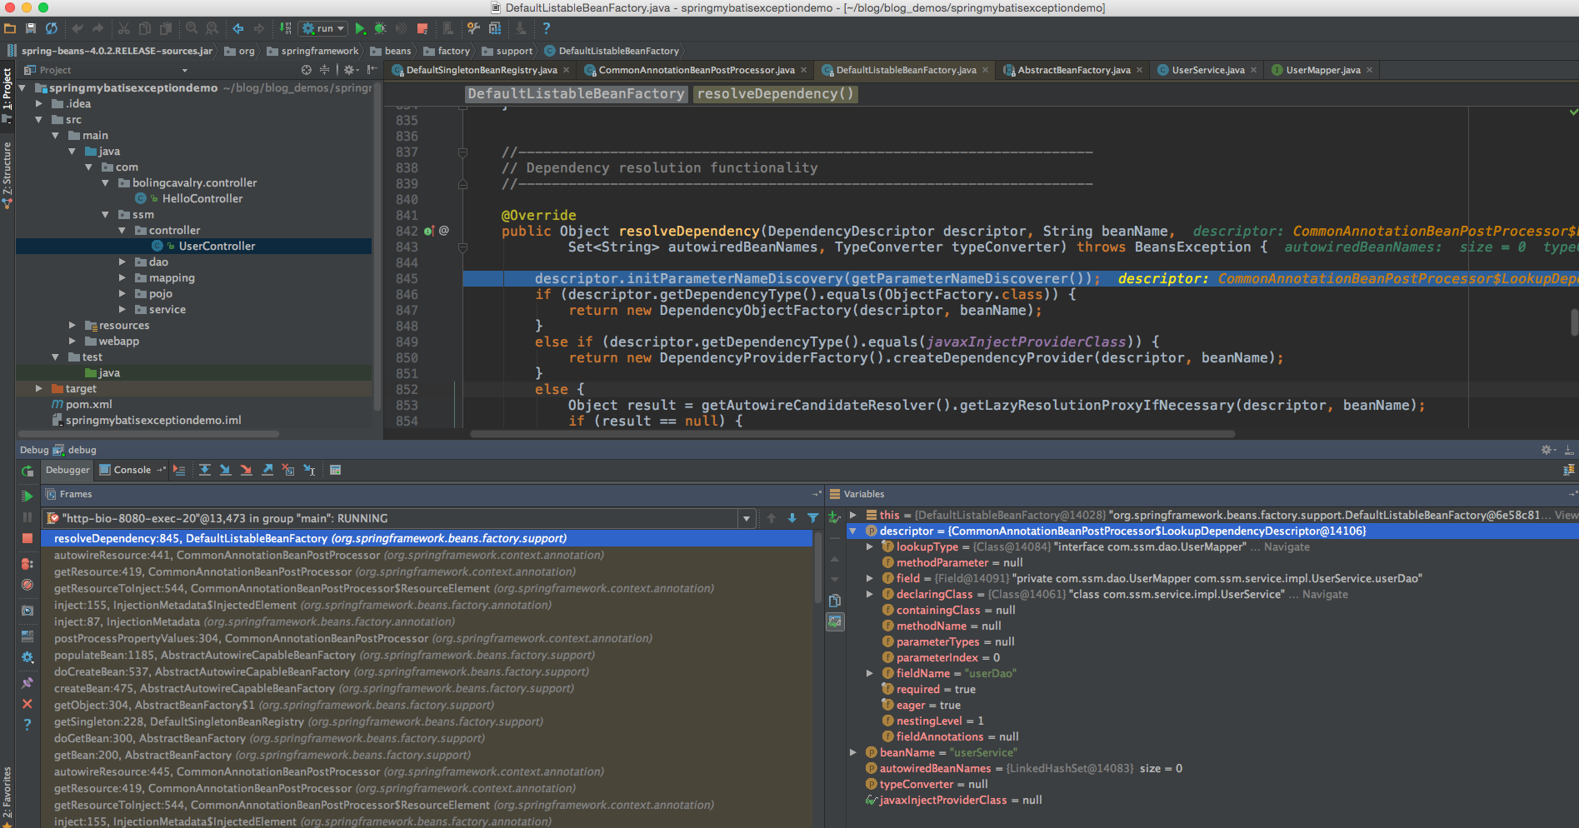Screen dimensions: 1579x828
Task: Toggle the frames filter funnel icon
Action: click(x=812, y=518)
